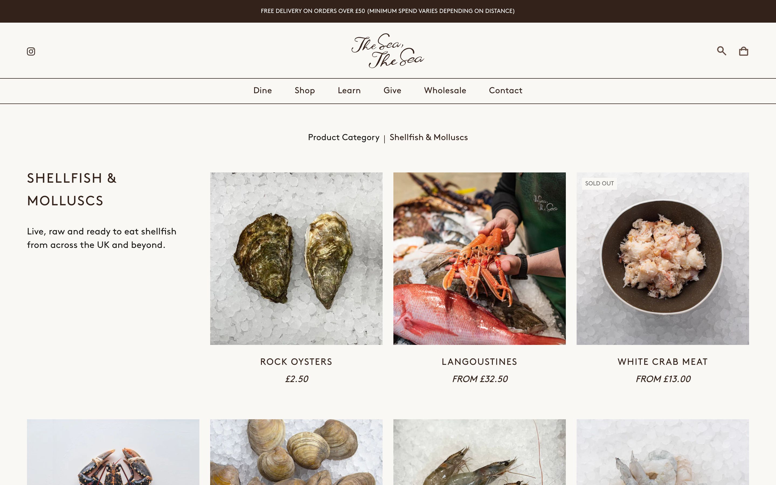The image size is (776, 485).
Task: Open the Wholesale navigation link
Action: [445, 91]
